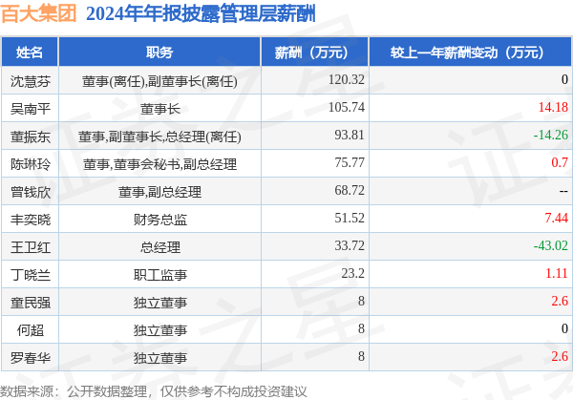Click 童民强's salary change 2.6
Screen dimensions: 573x400
[x=560, y=301]
